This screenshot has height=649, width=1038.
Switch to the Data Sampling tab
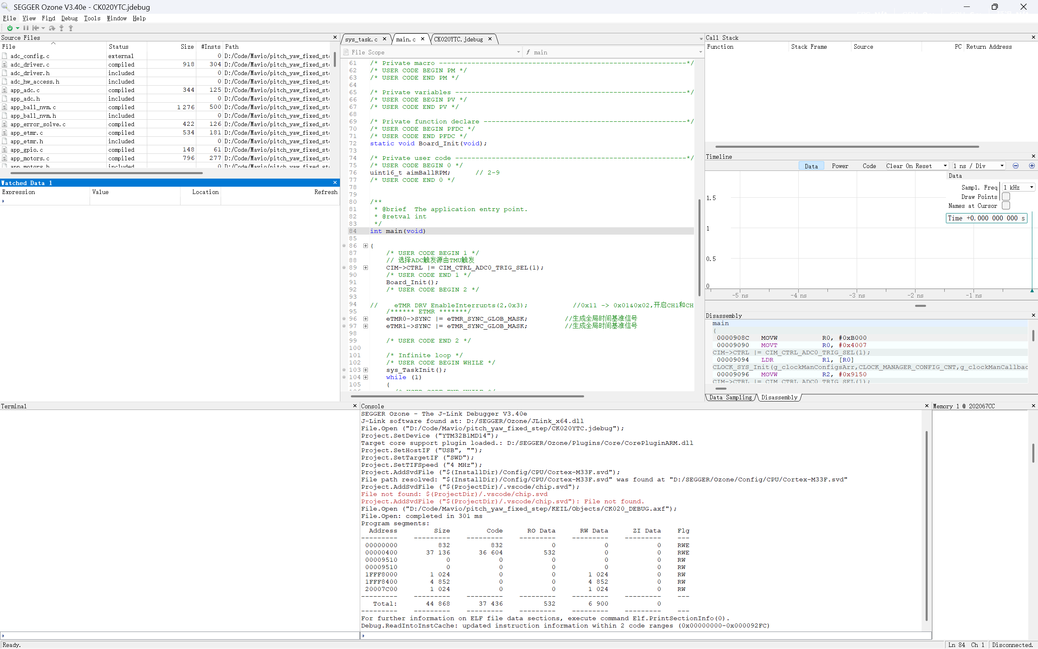[731, 397]
